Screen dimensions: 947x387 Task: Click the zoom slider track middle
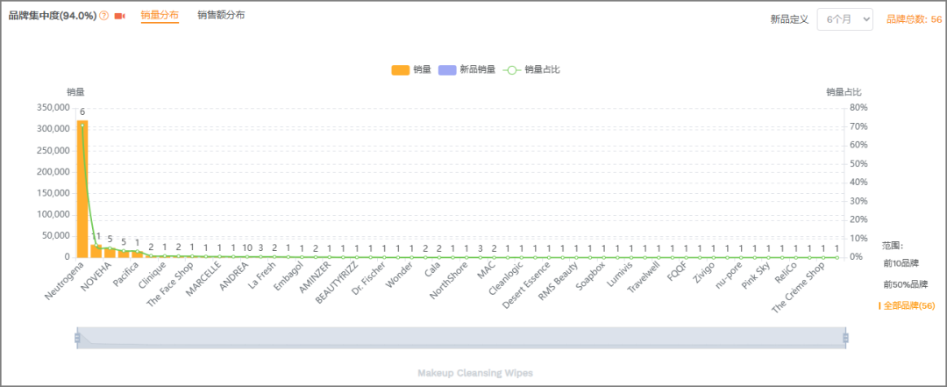pyautogui.click(x=461, y=338)
